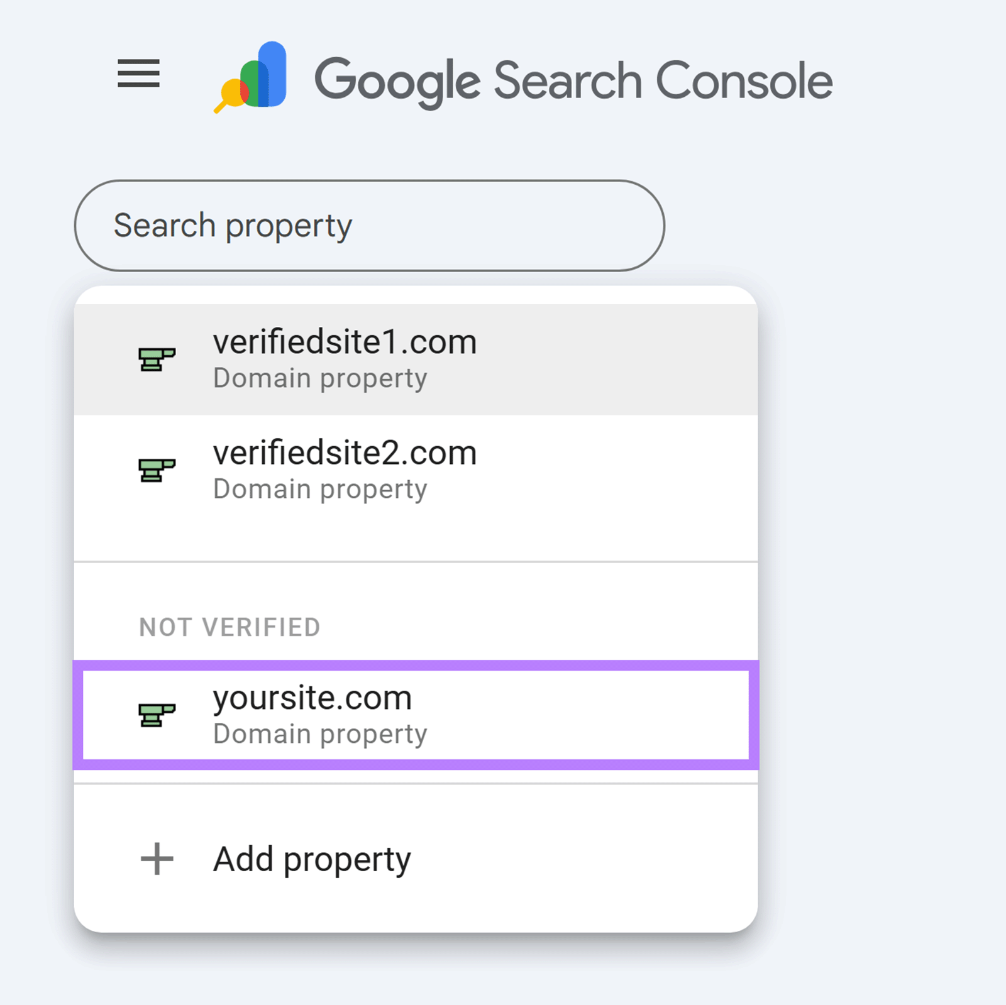The height and width of the screenshot is (1005, 1006).
Task: Click the domain property icon next to verifiedsite2.com
Action: pyautogui.click(x=156, y=469)
